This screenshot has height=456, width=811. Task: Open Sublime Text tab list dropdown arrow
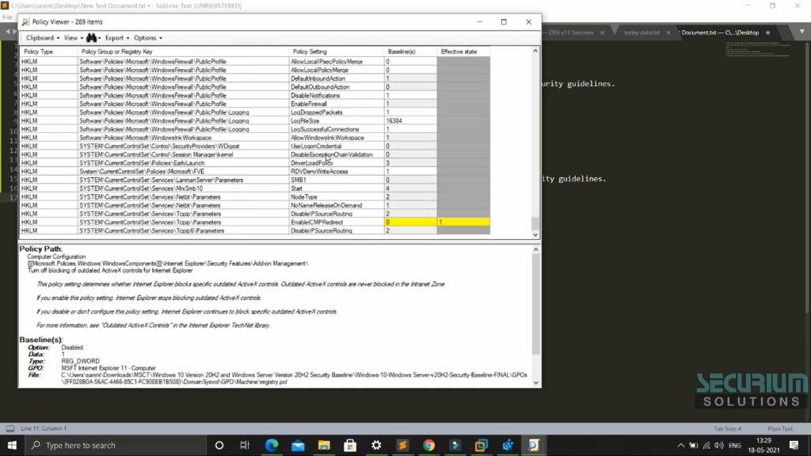coord(801,32)
